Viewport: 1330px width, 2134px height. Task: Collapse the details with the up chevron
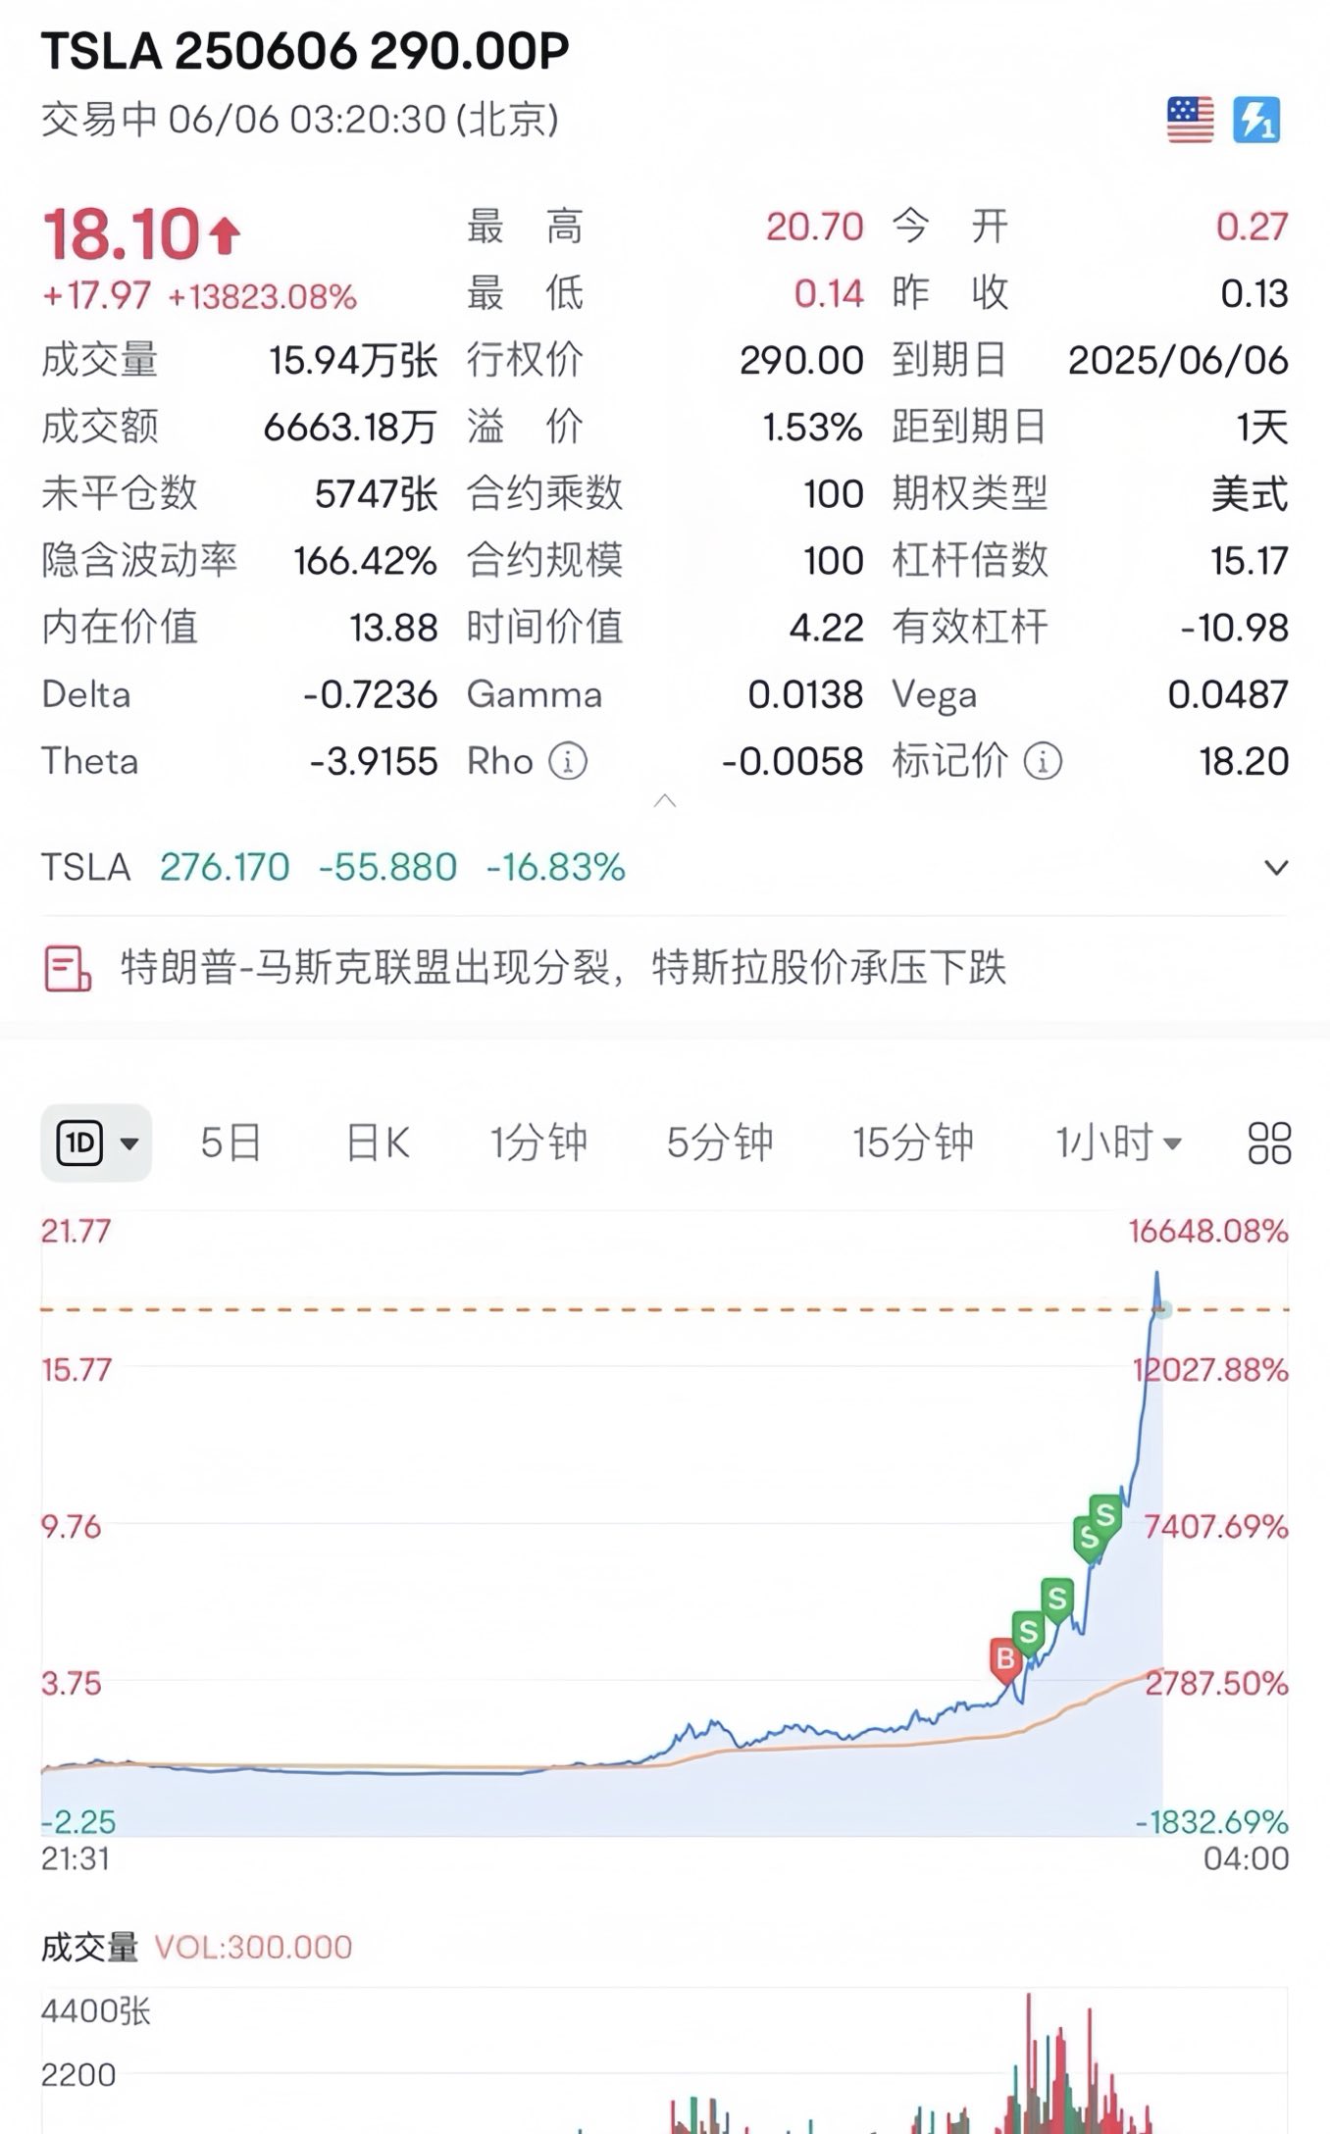[x=665, y=801]
